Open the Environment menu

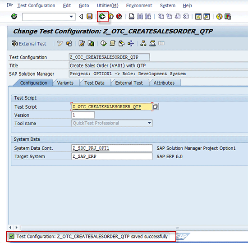point(139,5)
